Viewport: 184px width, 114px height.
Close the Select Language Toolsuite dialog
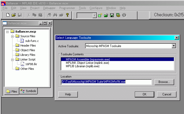click(x=177, y=38)
